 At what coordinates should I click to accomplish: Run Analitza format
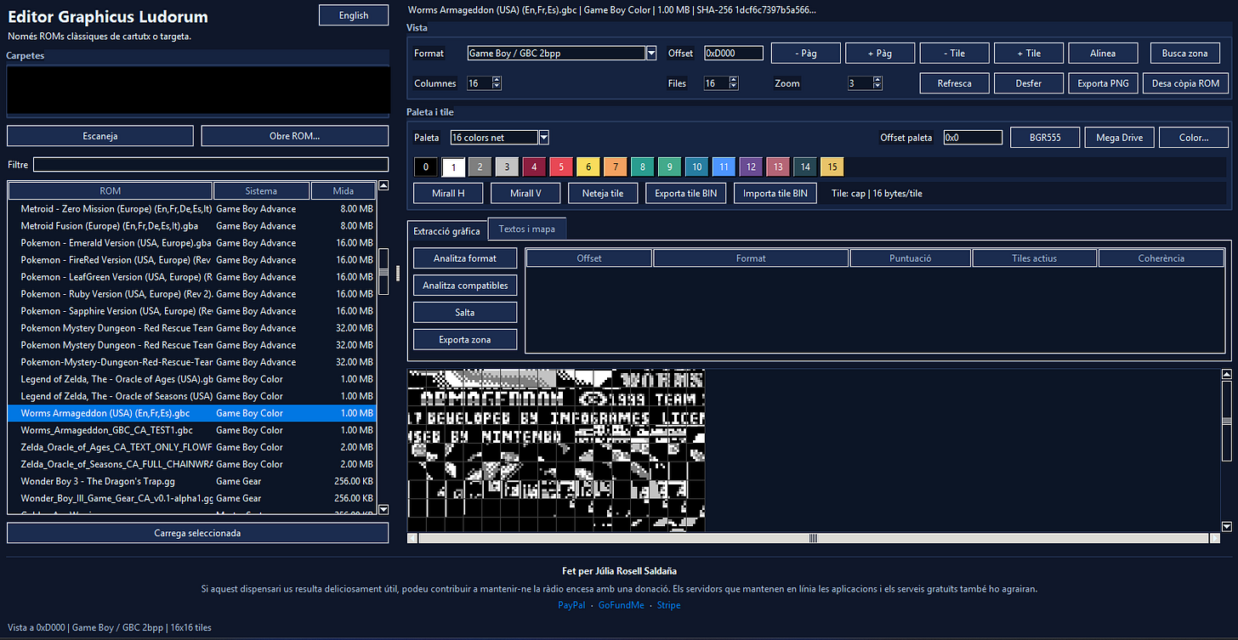pyautogui.click(x=465, y=258)
